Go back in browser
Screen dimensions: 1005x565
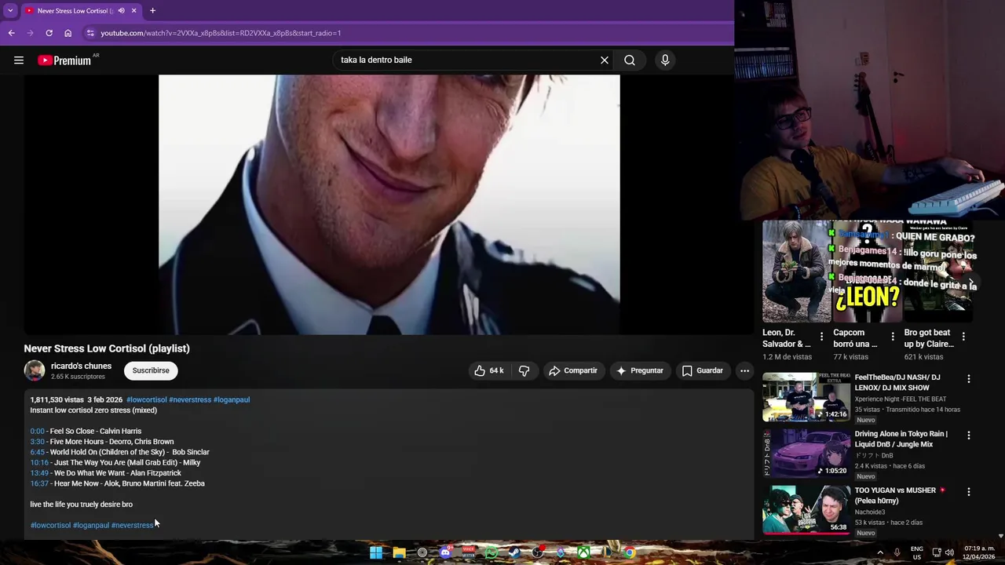(x=11, y=33)
